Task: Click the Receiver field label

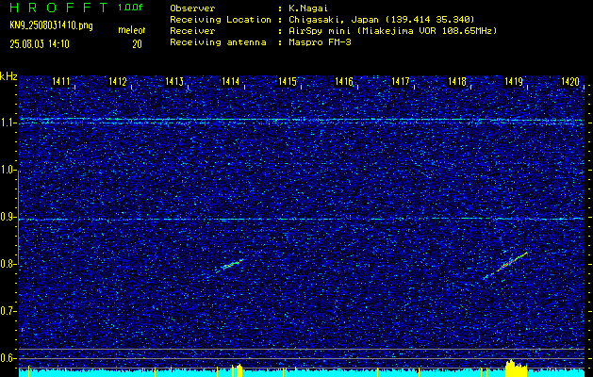Action: [x=192, y=31]
